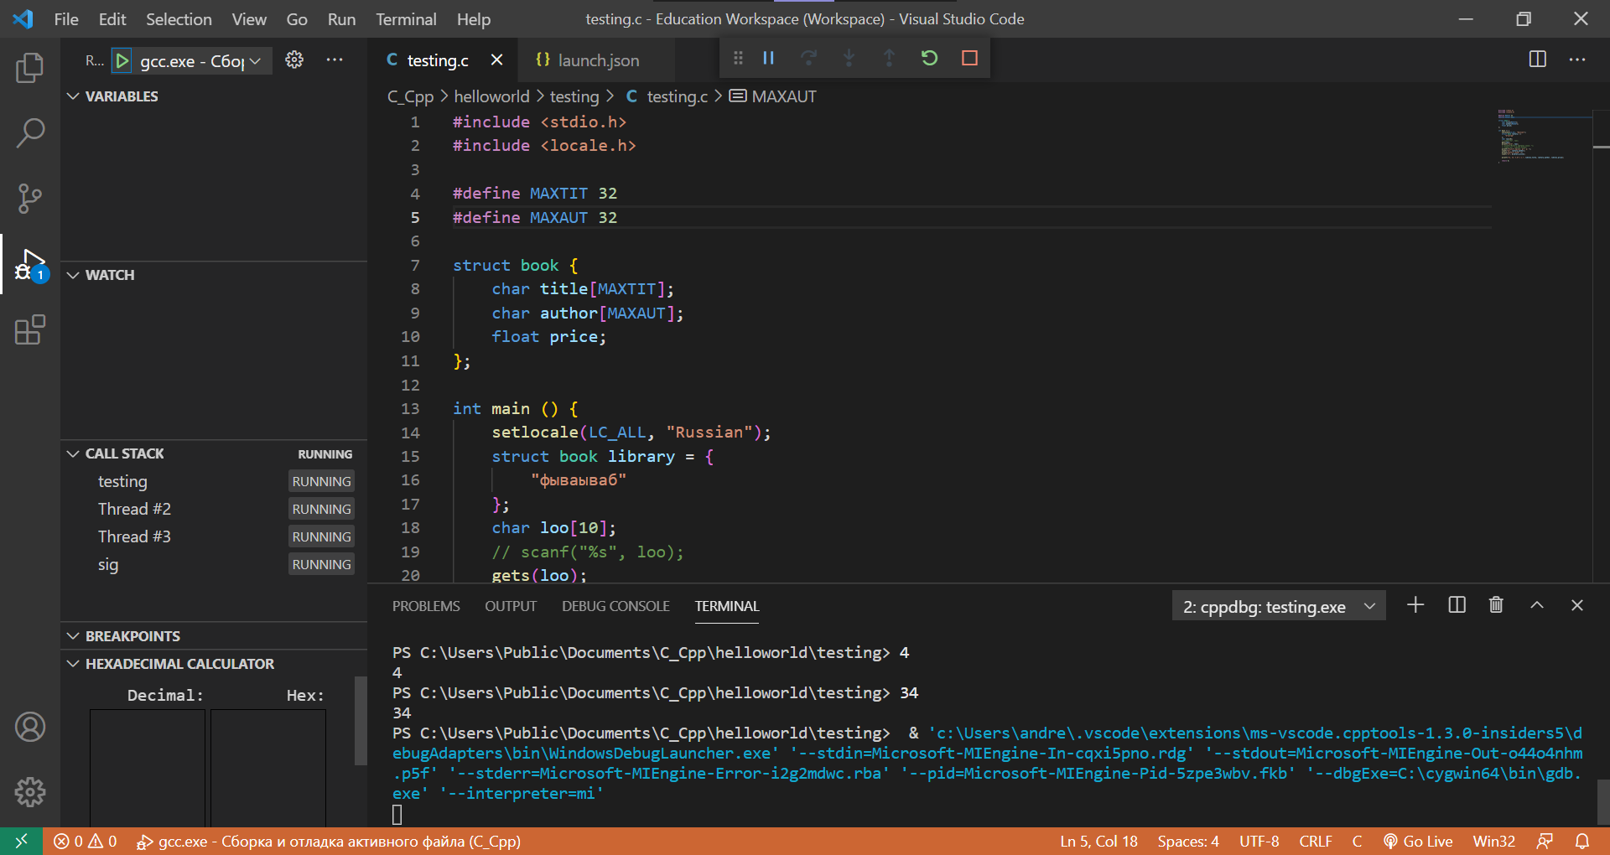Screen dimensions: 1610x855
Task: Open the Selection menu
Action: coord(179,18)
